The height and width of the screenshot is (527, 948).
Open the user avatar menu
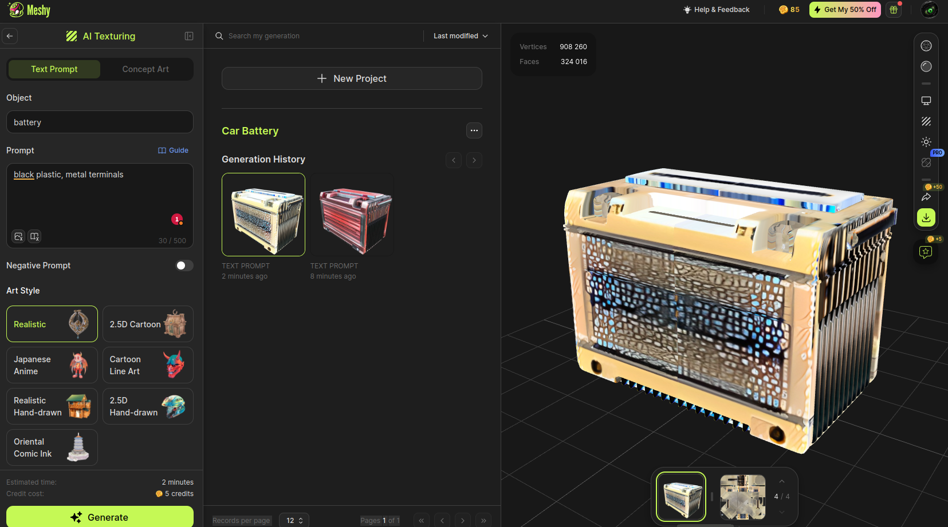coord(929,10)
